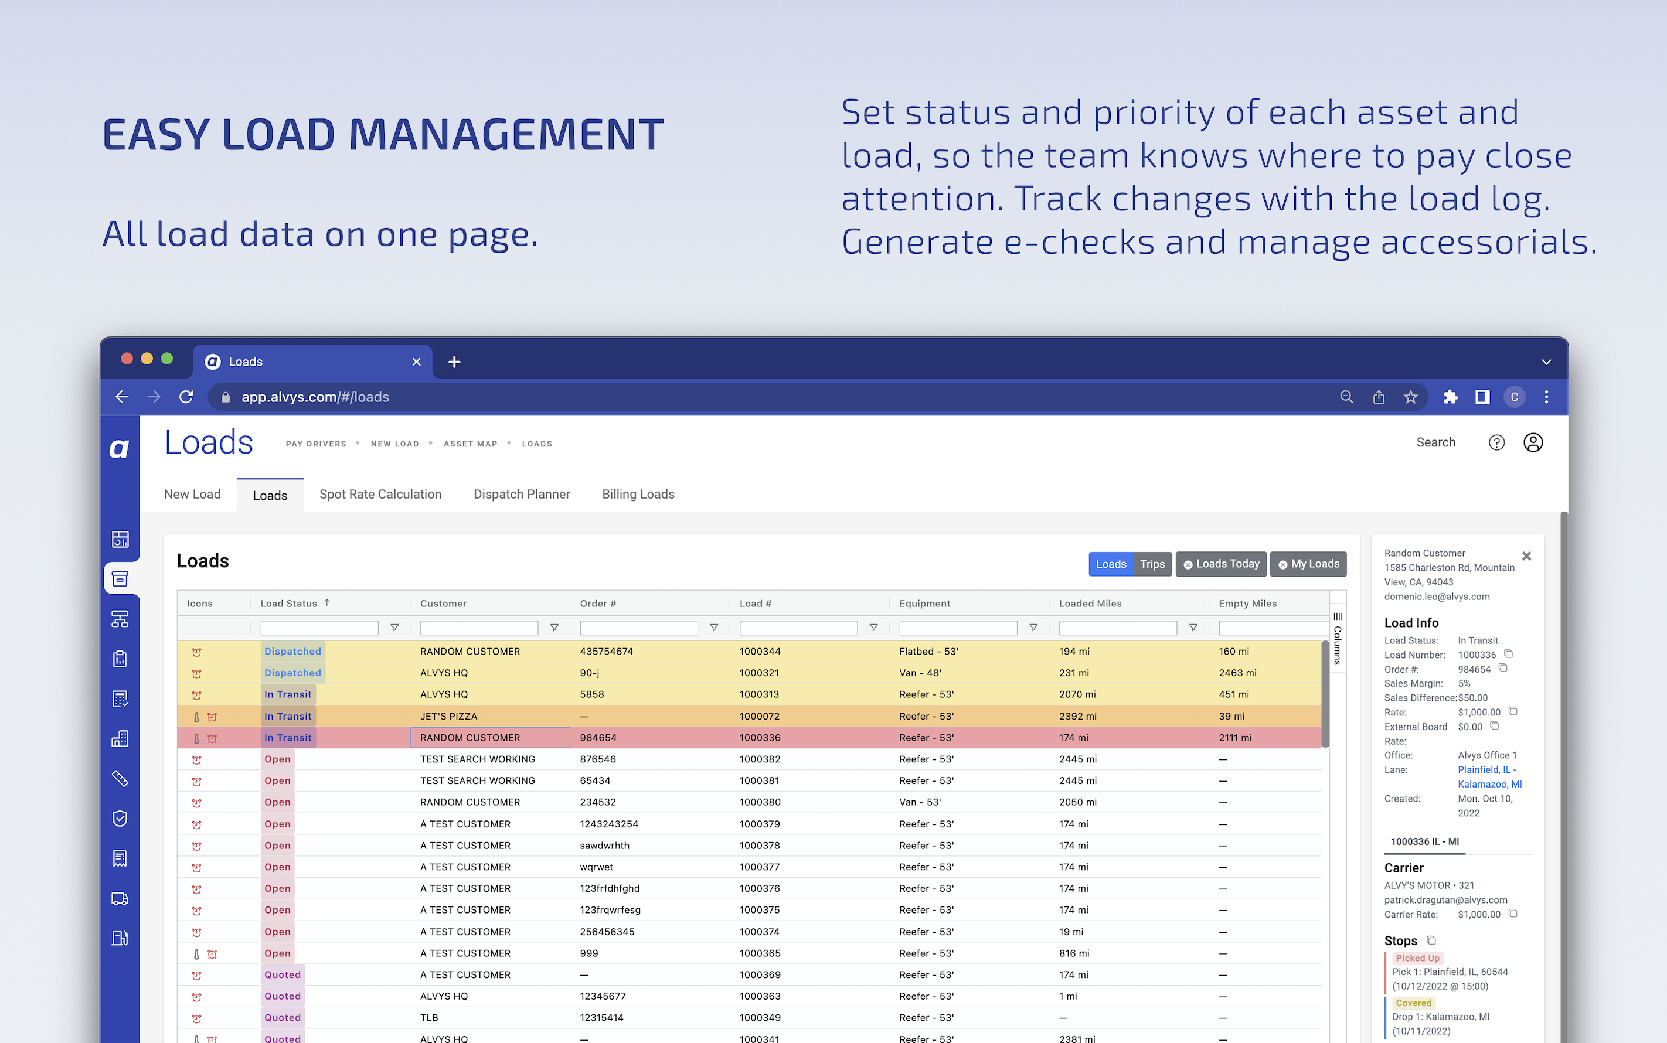
Task: Open the Asset Map network icon in the sidebar
Action: [x=121, y=619]
